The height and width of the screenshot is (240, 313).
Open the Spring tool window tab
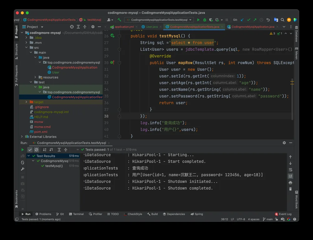[x=197, y=214]
